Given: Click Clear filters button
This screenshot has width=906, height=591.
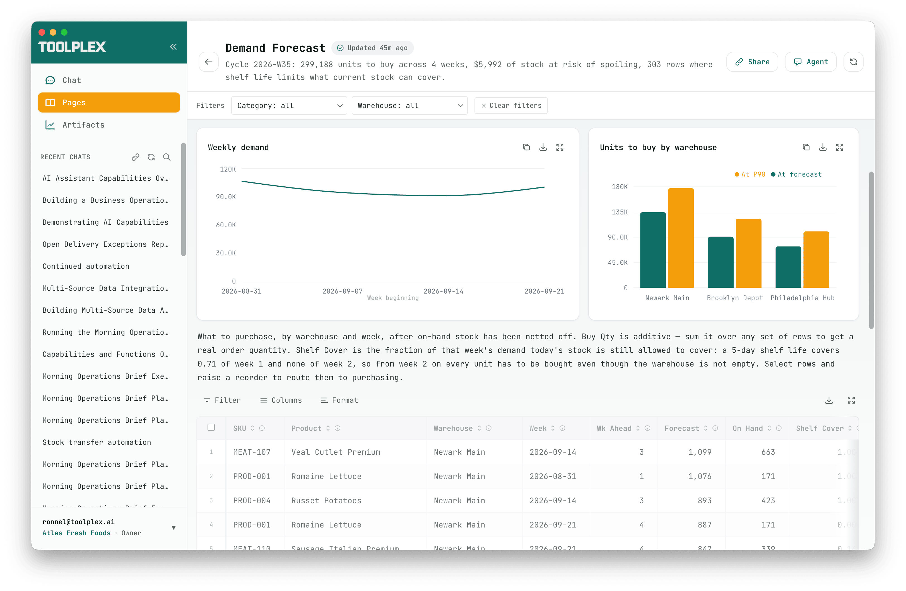Looking at the screenshot, I should (511, 105).
